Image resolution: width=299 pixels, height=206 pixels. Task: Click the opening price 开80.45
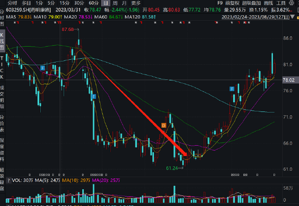click(x=151, y=10)
